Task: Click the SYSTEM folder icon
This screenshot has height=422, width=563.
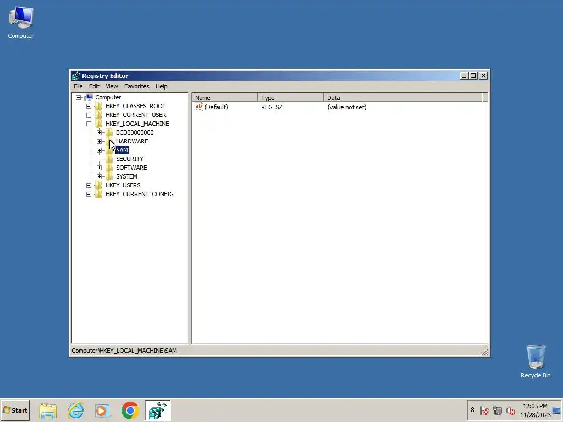Action: pyautogui.click(x=109, y=176)
